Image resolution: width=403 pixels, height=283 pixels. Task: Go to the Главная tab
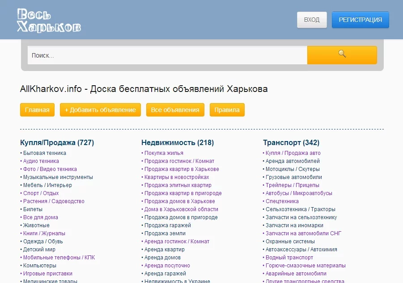click(37, 110)
